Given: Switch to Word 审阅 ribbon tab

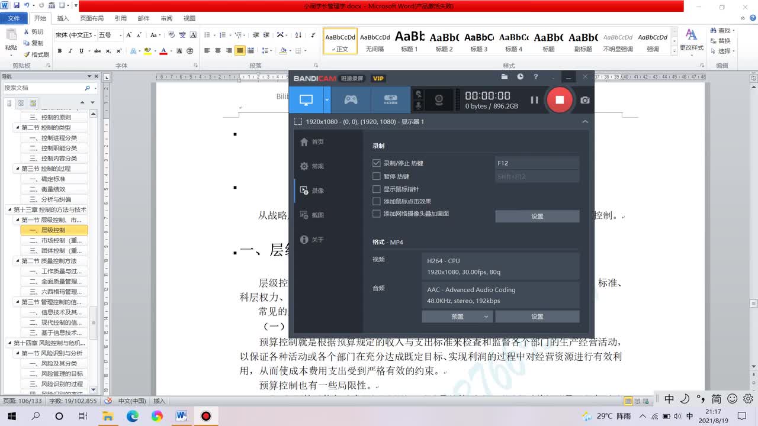Looking at the screenshot, I should coord(166,18).
